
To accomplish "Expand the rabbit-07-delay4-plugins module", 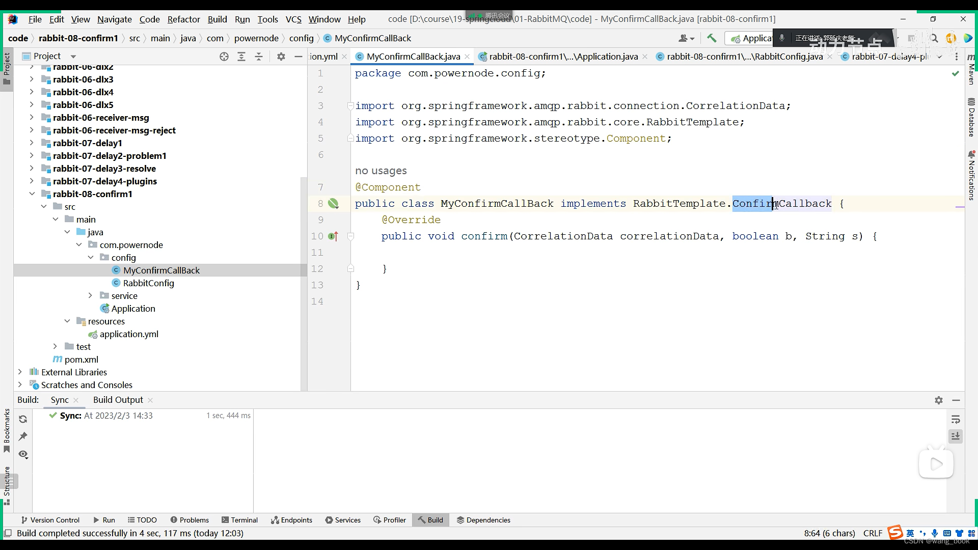I will tap(32, 181).
